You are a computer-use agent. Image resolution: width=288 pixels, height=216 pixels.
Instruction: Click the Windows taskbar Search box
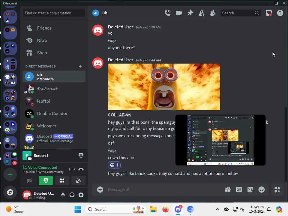[x=116, y=209]
